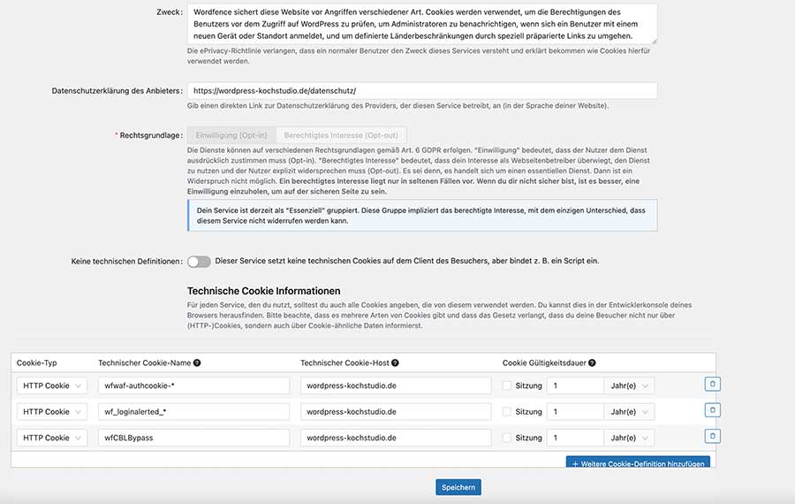Viewport: 795px width, 504px height.
Task: Click the Speichern button
Action: click(458, 487)
